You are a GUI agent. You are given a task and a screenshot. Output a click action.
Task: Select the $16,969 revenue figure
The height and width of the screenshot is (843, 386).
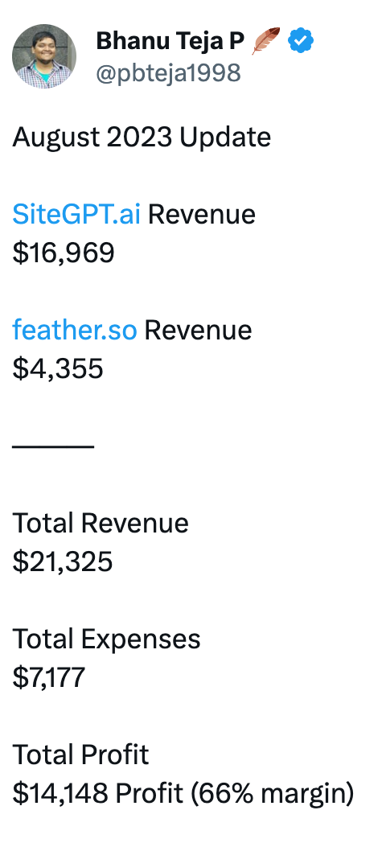tap(64, 253)
